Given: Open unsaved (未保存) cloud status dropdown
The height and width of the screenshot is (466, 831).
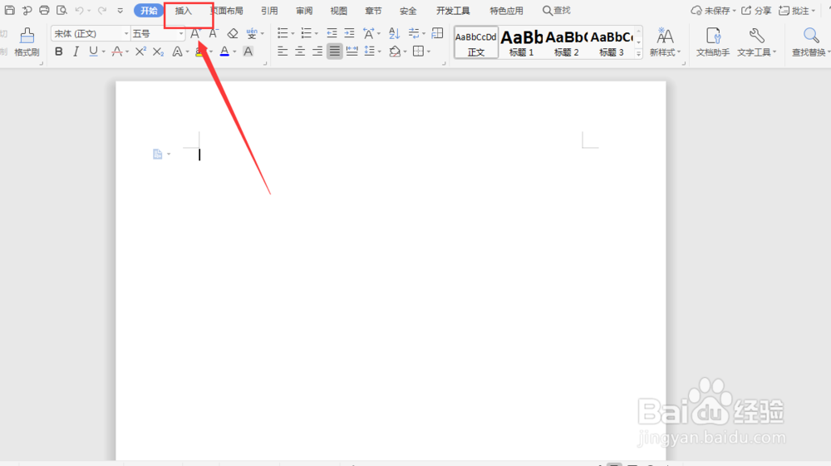Looking at the screenshot, I should [713, 10].
